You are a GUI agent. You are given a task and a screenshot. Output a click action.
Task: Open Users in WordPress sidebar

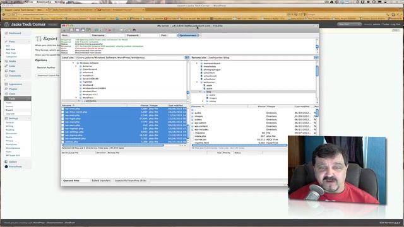pos(12,94)
